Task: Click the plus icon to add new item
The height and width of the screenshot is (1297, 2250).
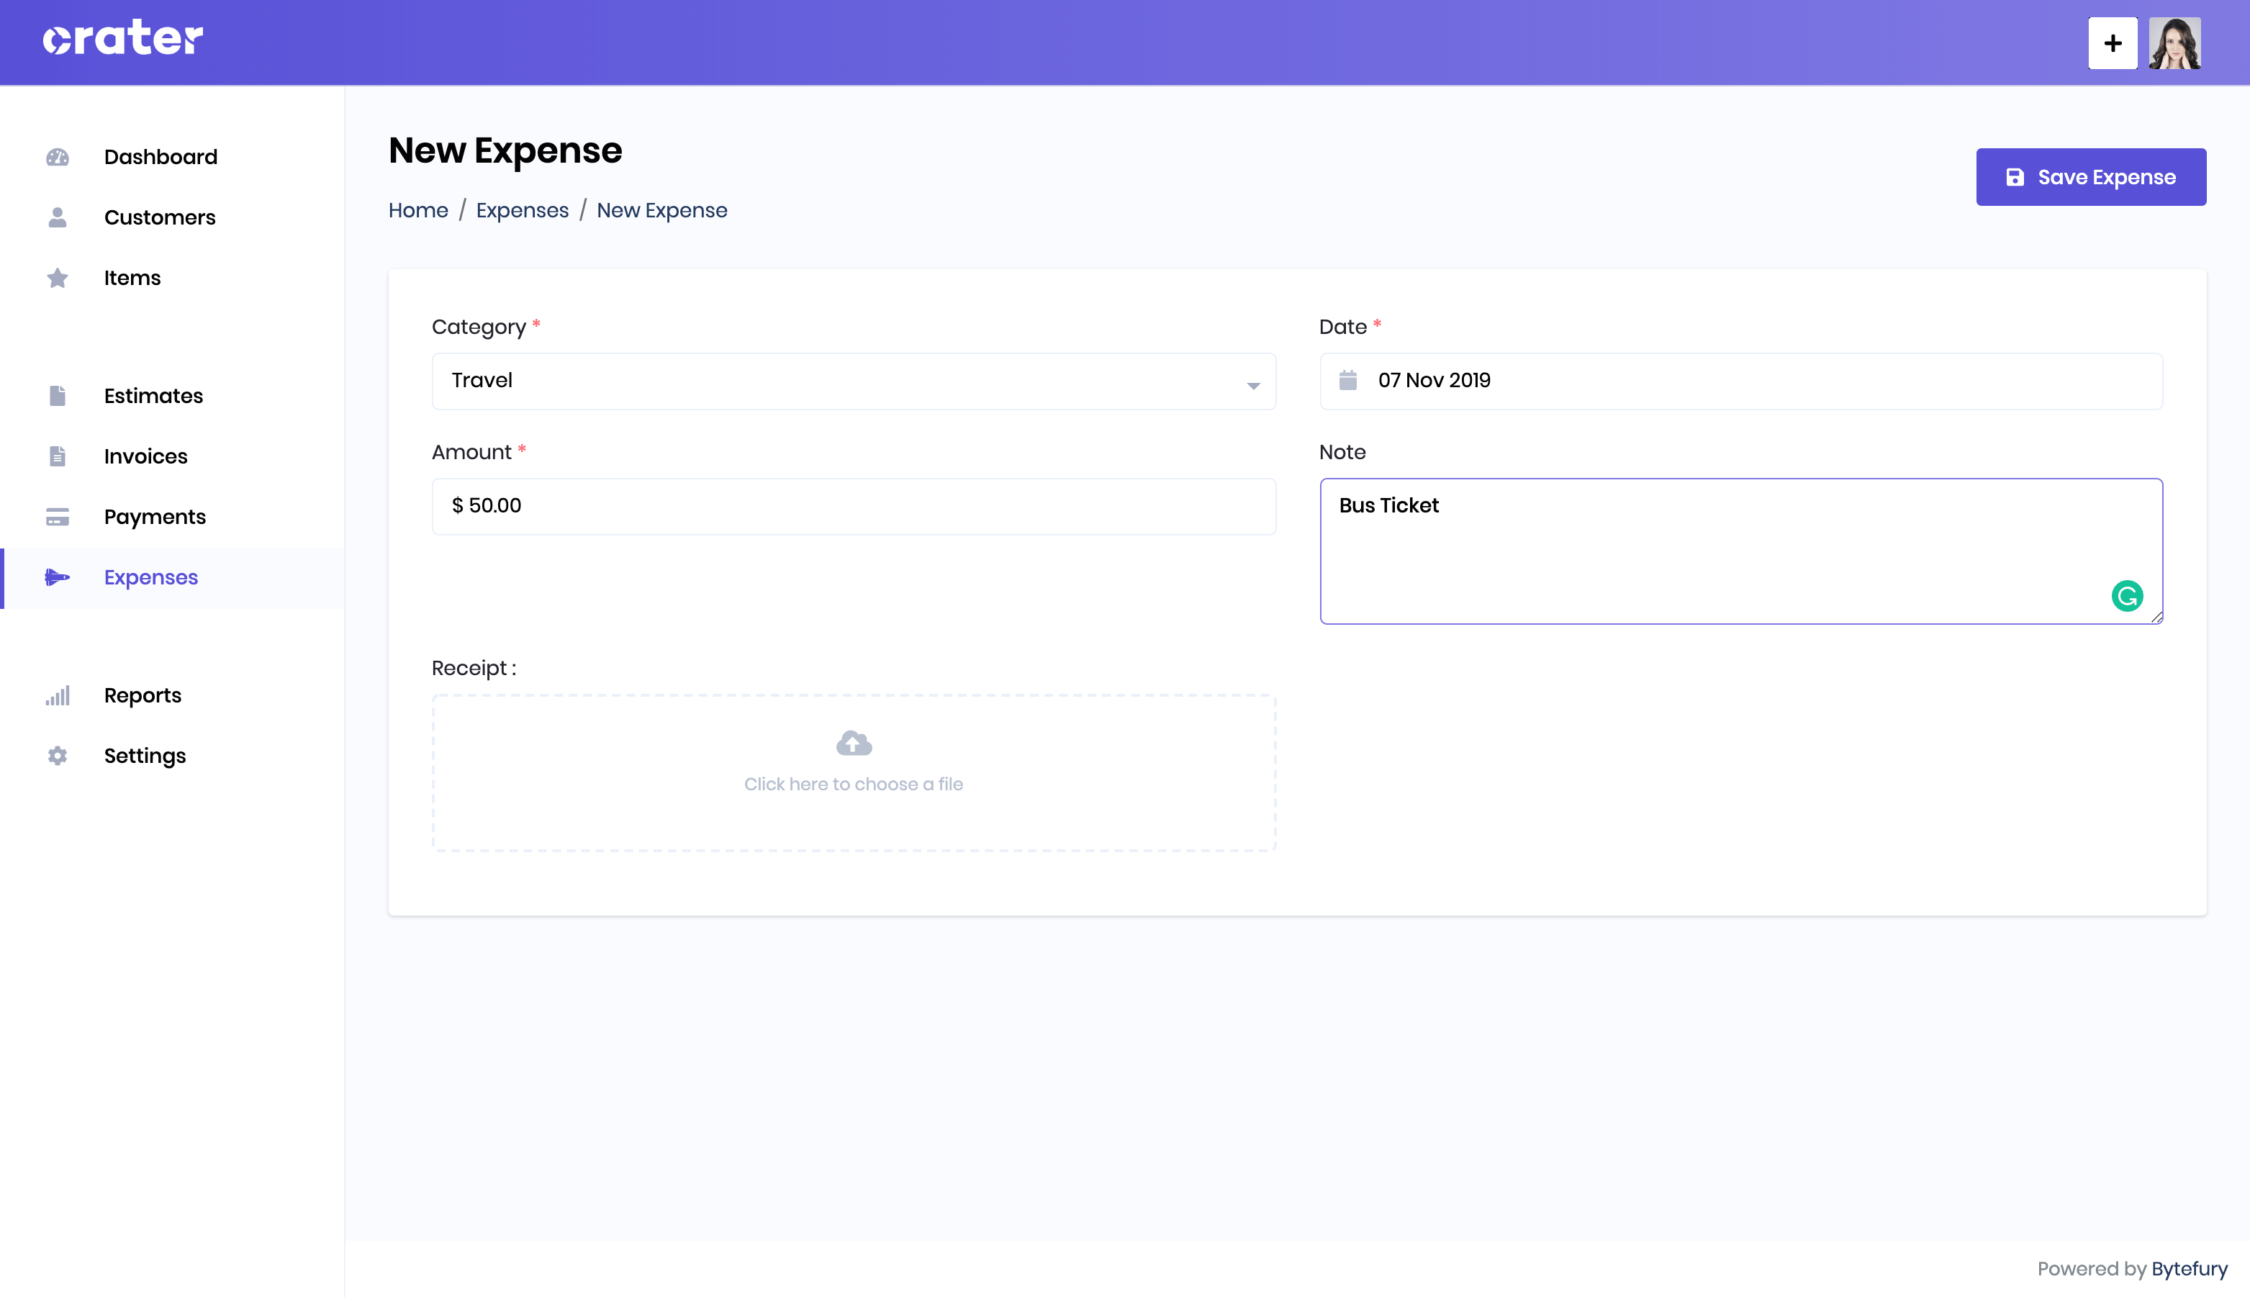Action: pos(2111,43)
